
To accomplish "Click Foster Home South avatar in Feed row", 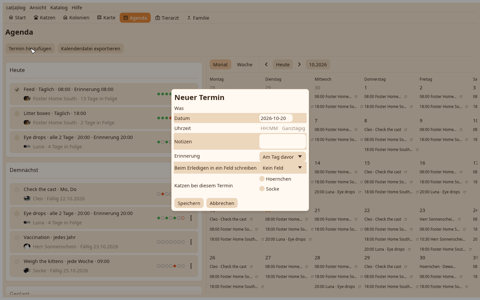I will [27, 99].
